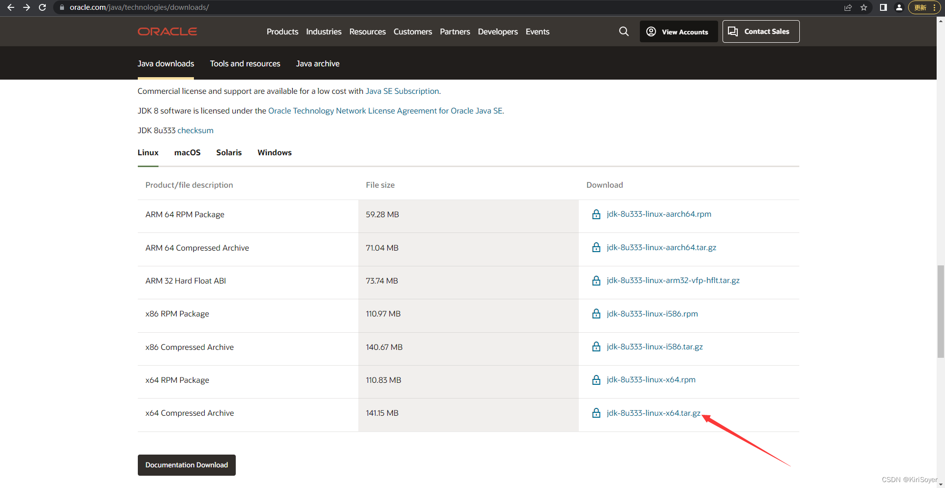The image size is (945, 488).
Task: Open the Products menu
Action: pos(283,31)
